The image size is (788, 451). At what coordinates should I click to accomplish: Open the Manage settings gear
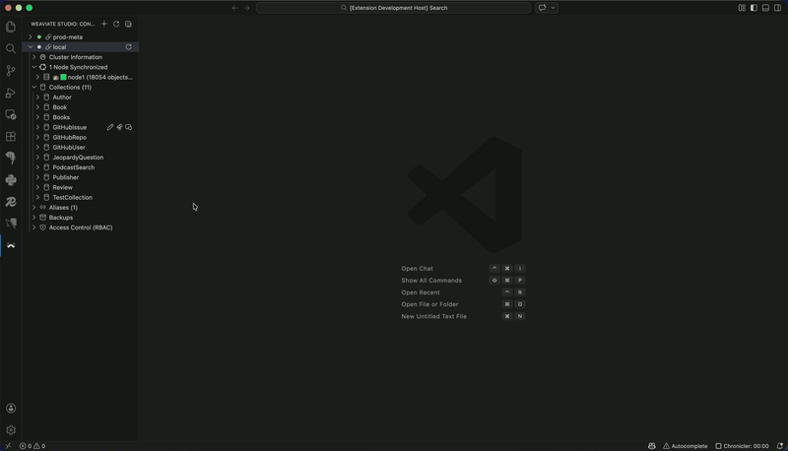coord(11,430)
